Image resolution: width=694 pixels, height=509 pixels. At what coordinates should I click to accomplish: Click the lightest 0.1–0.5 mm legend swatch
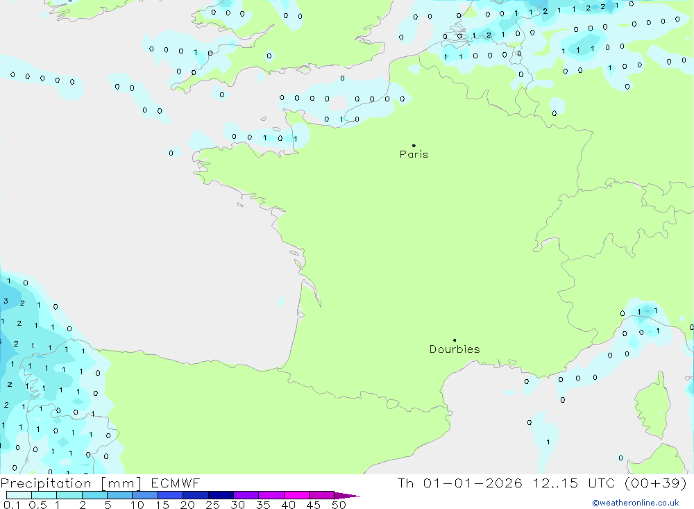click(19, 495)
